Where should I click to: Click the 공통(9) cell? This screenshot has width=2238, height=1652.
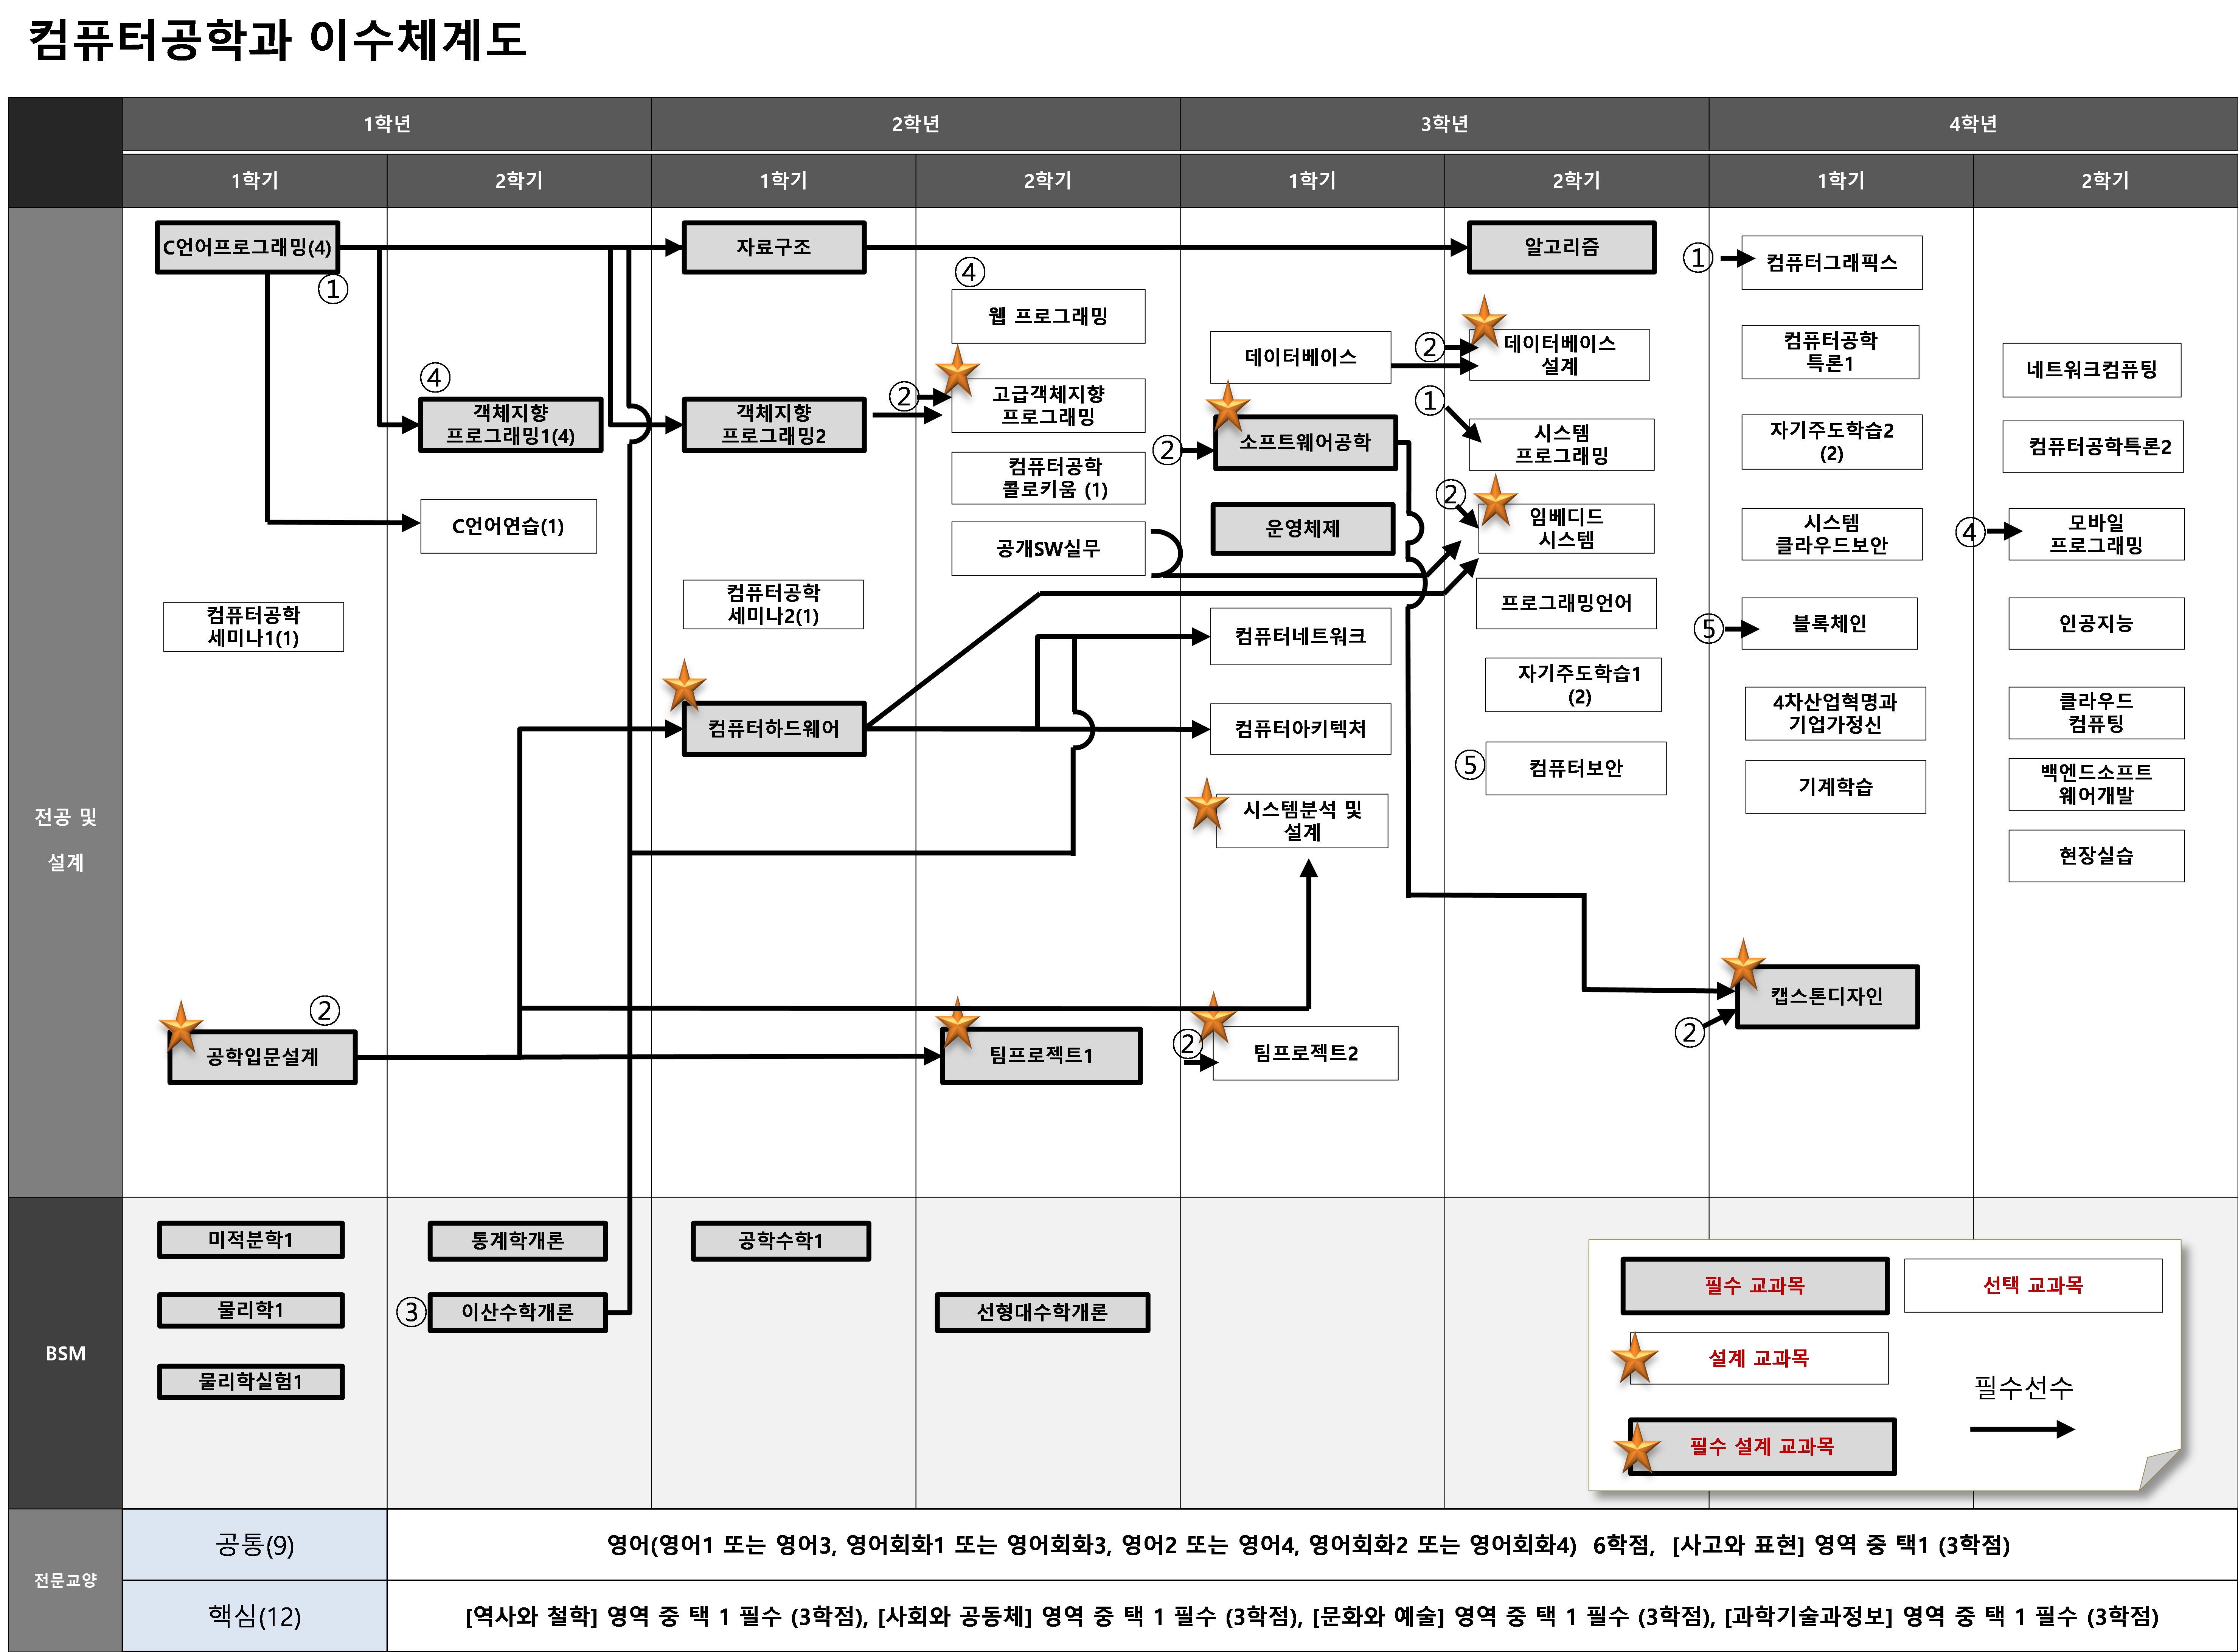(255, 1545)
